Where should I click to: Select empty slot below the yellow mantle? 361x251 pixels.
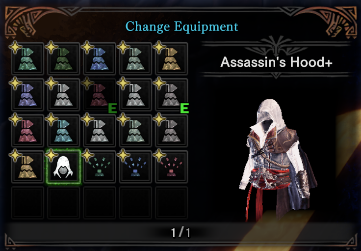[27, 203]
